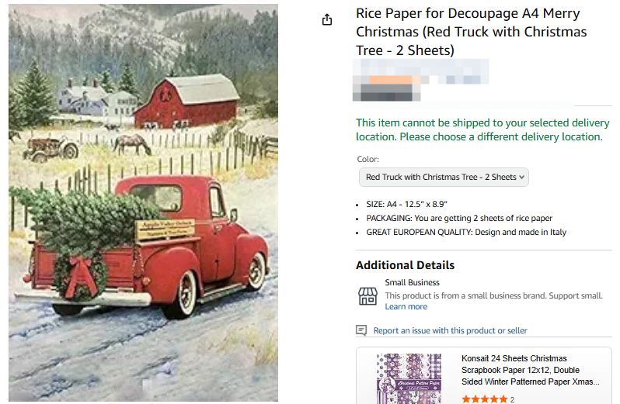Click the share icon above the title
This screenshot has height=404, width=620.
tap(327, 20)
